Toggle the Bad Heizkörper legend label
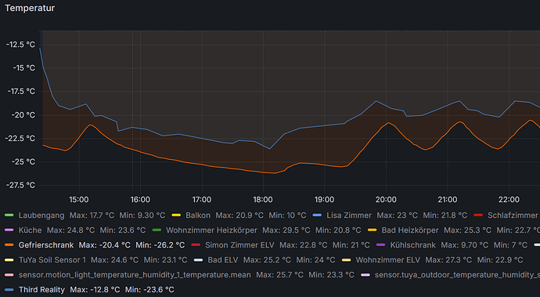 [410, 230]
